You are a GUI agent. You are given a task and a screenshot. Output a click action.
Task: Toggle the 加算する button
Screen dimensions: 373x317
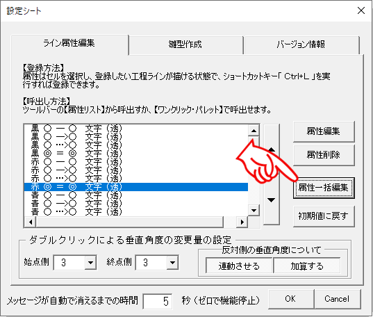307,266
